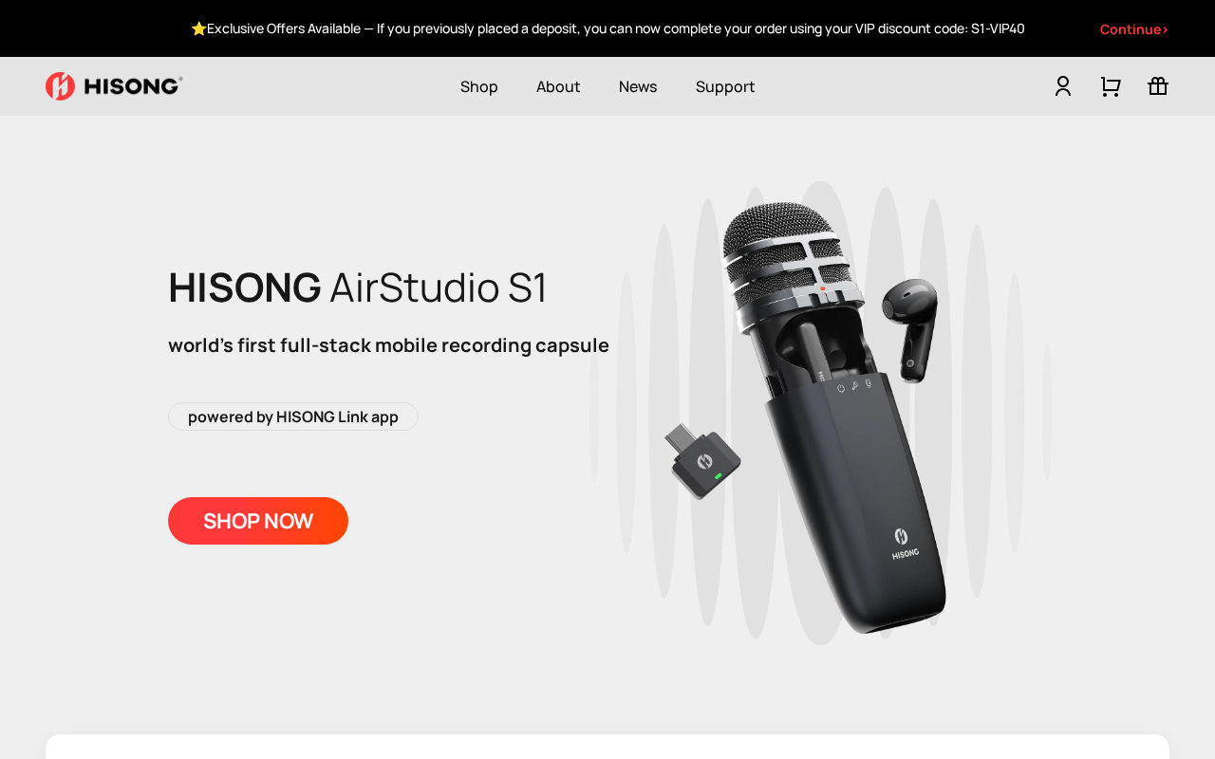Open the Shop menu
The image size is (1215, 759).
tap(479, 86)
